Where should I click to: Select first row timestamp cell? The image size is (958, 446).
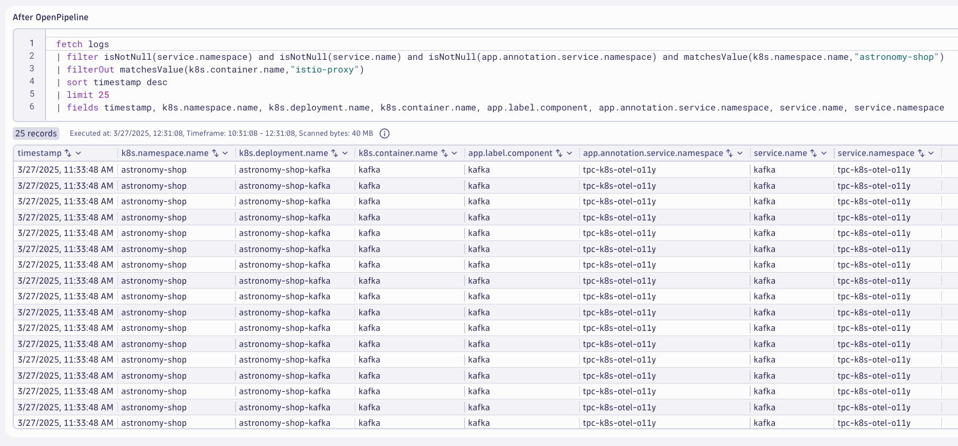point(66,170)
